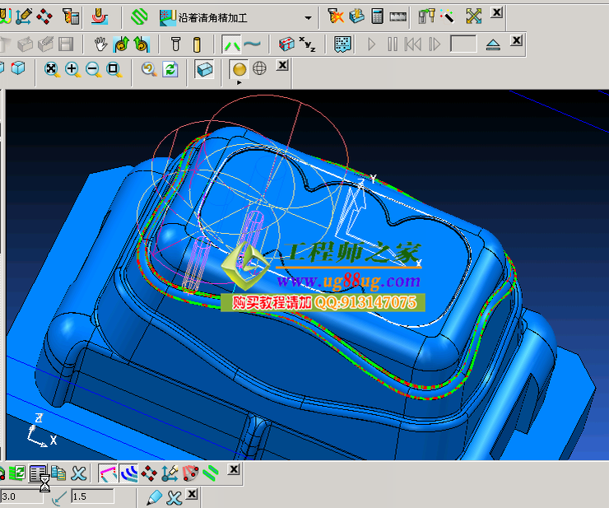The height and width of the screenshot is (508, 609).
Task: Open the active toolpath dropdown
Action: pos(308,16)
